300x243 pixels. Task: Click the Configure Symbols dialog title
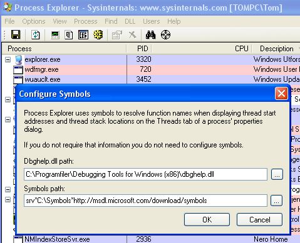click(x=54, y=94)
